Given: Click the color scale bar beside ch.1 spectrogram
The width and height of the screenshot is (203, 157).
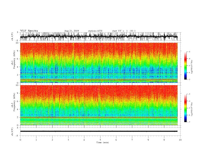Looking at the screenshot, I should [185, 66].
